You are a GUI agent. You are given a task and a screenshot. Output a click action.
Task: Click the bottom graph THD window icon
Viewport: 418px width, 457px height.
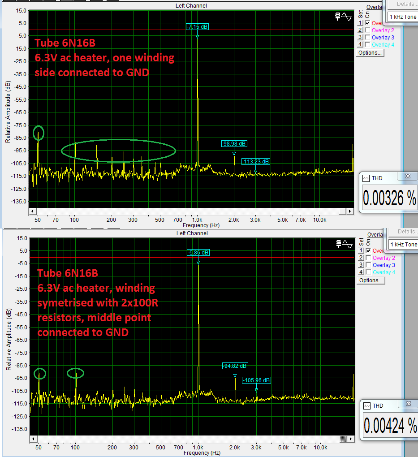pos(366,406)
